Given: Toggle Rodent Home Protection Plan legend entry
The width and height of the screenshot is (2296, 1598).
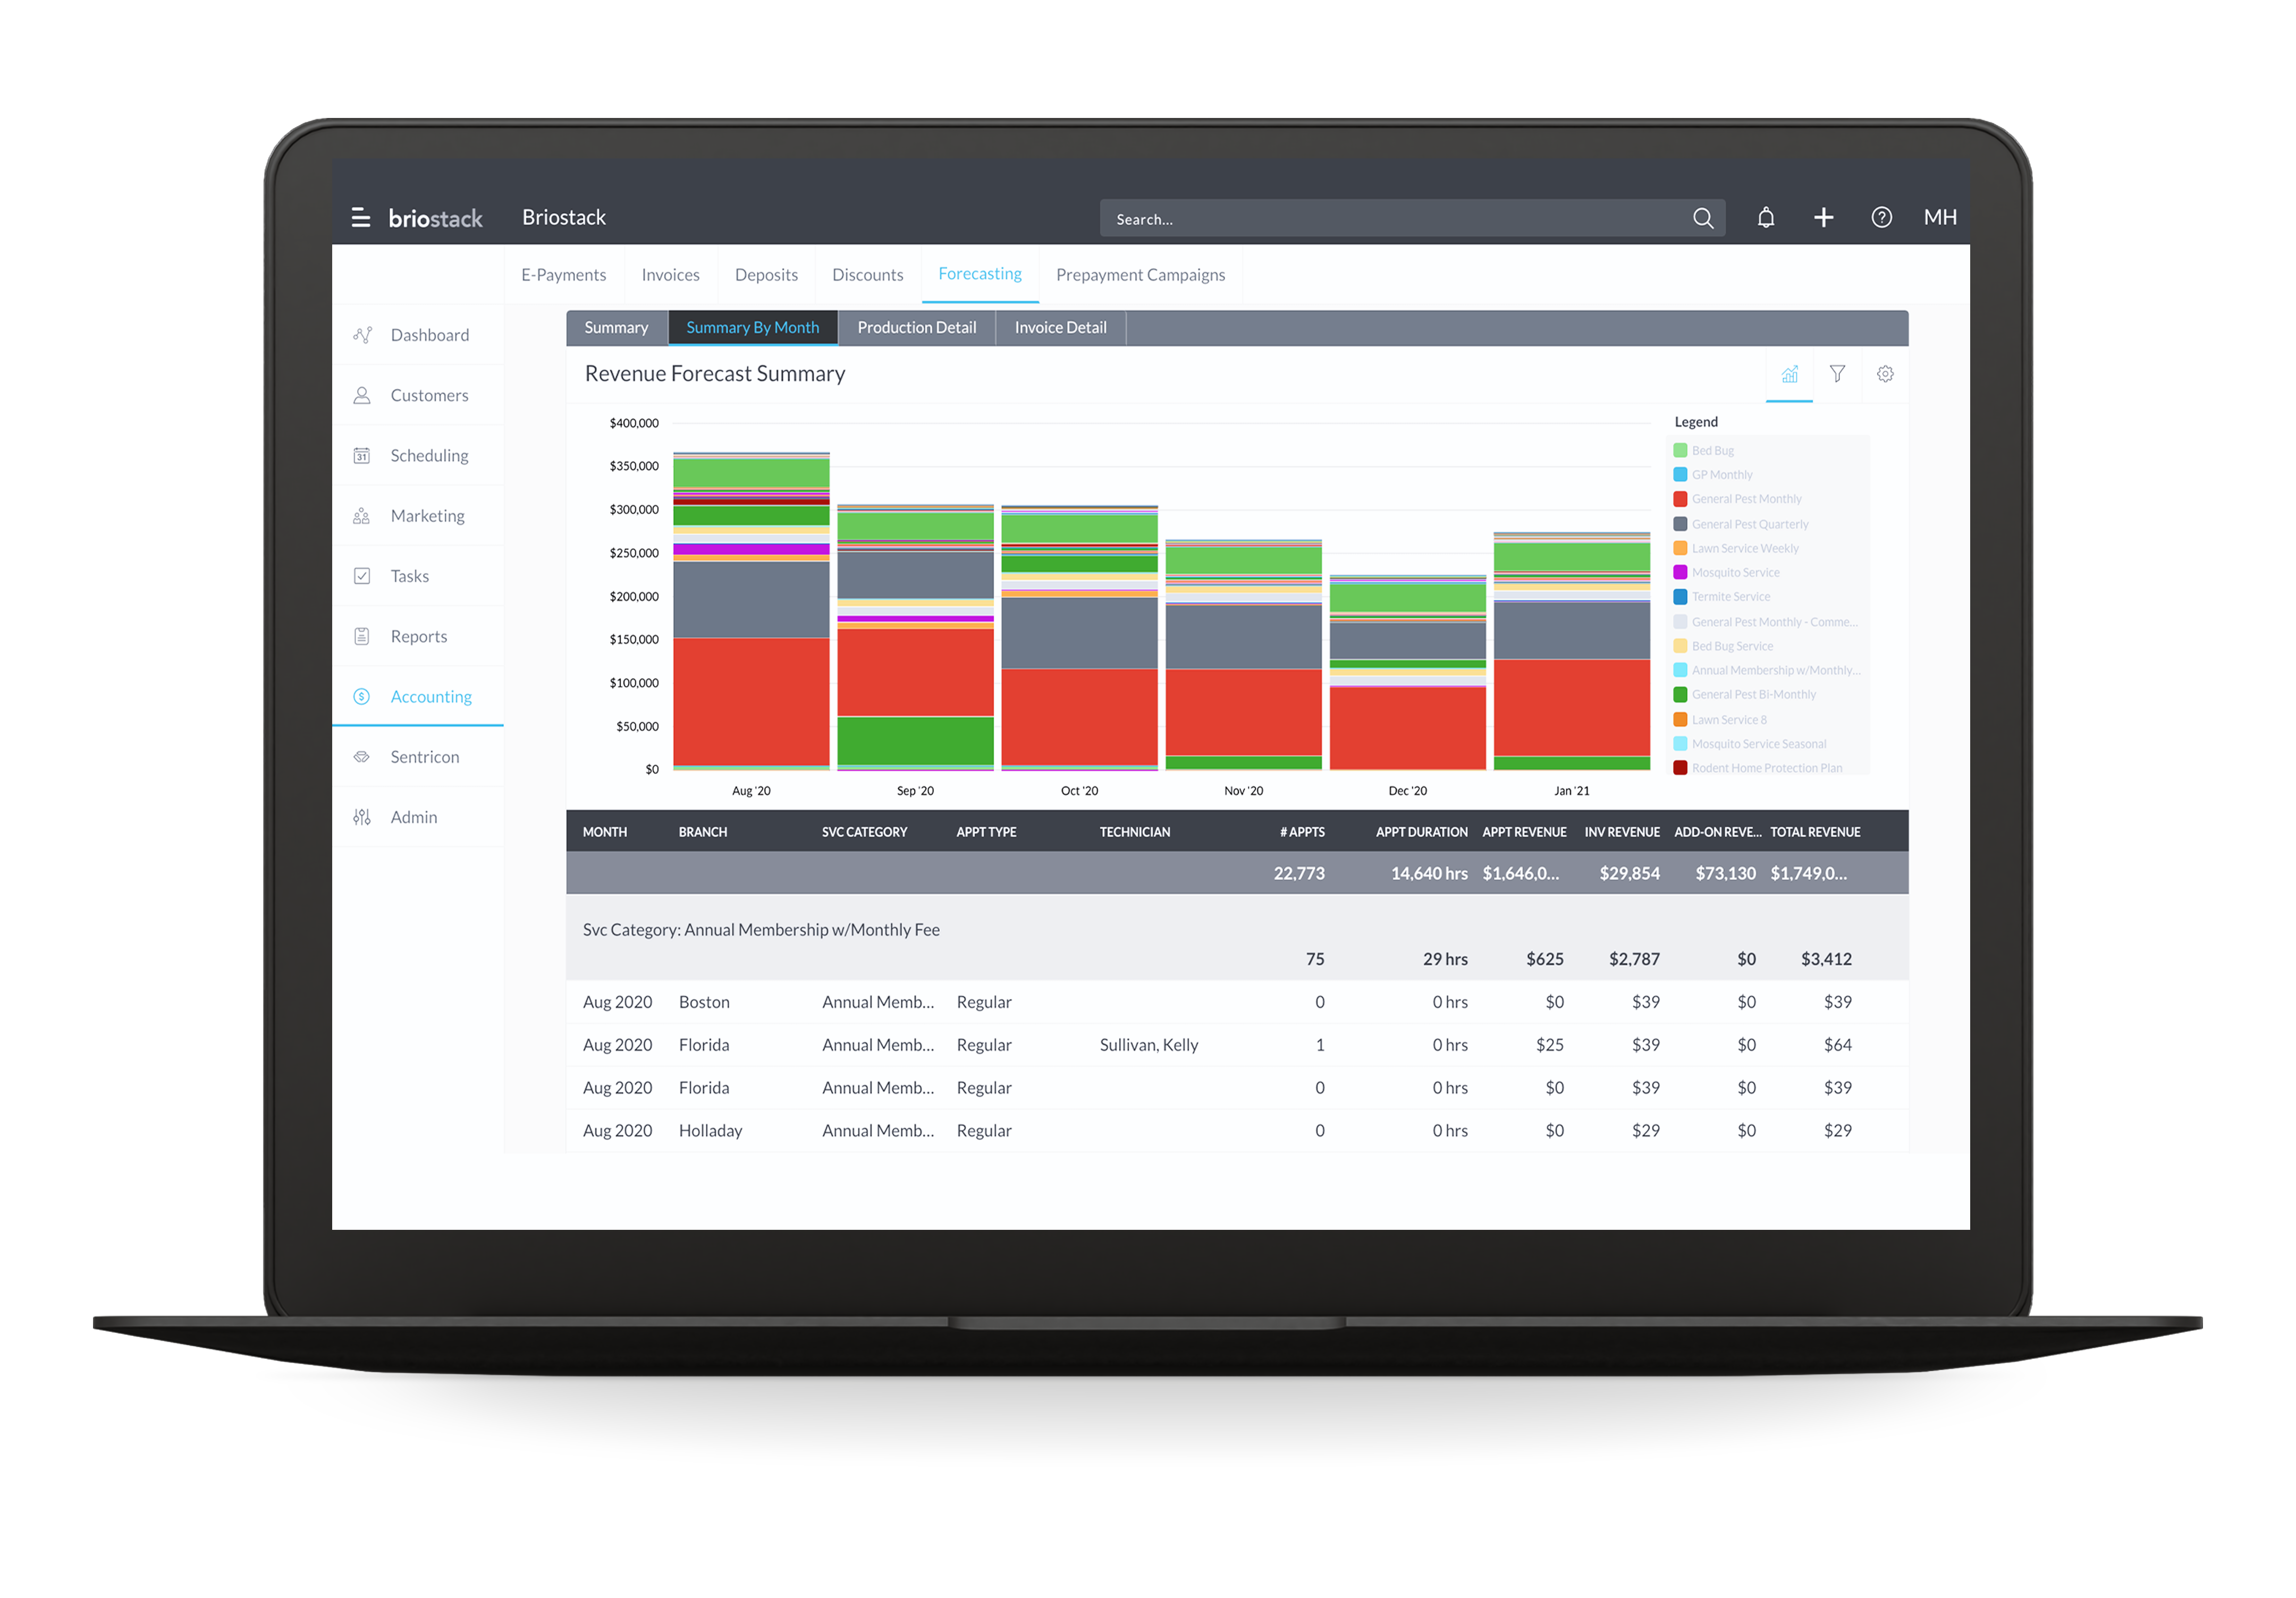Looking at the screenshot, I should 1758,768.
